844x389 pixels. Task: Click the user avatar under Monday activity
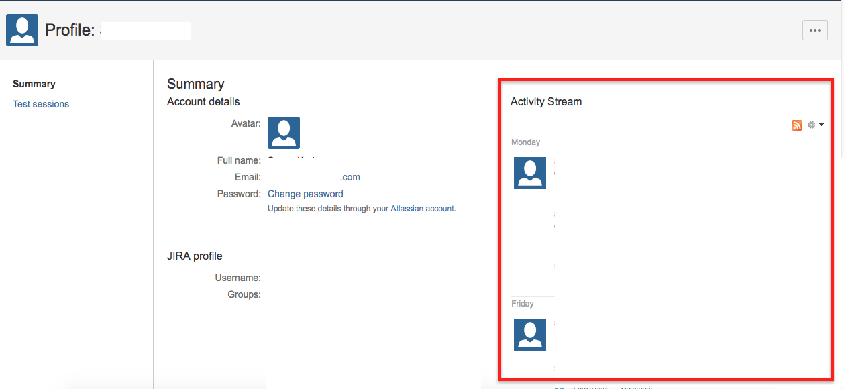[530, 173]
